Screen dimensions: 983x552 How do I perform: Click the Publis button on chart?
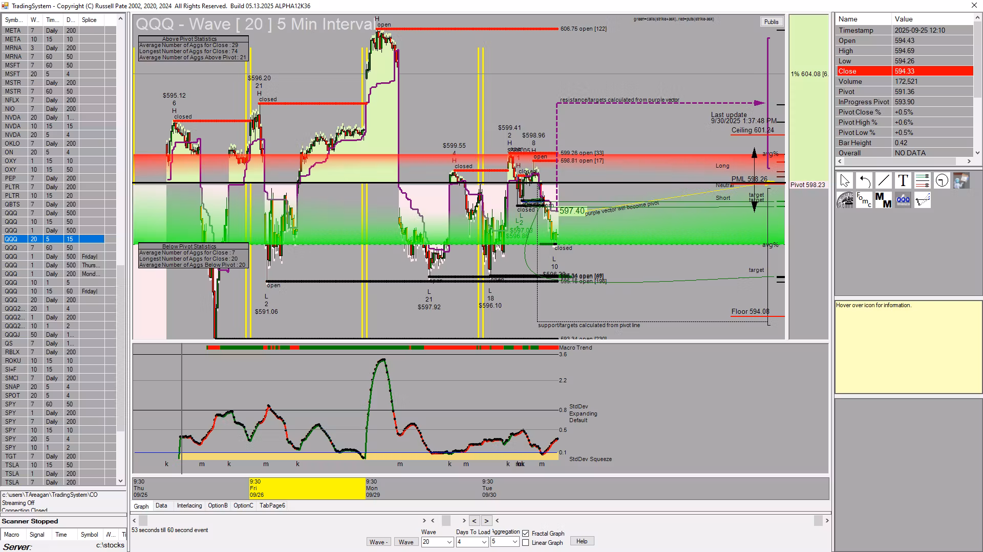pyautogui.click(x=771, y=22)
